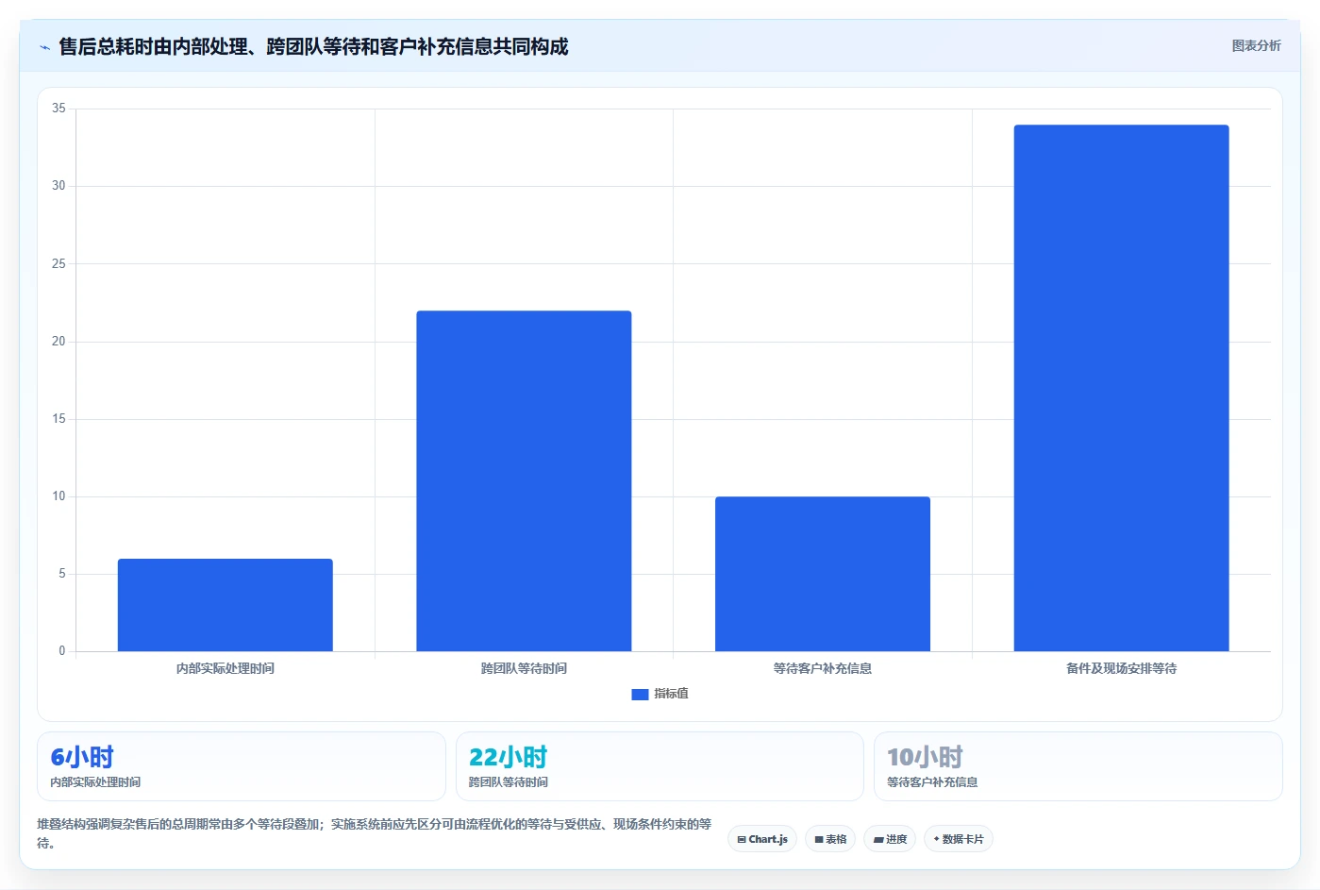
Task: Select the 数据卡片 tag chip
Action: (959, 839)
